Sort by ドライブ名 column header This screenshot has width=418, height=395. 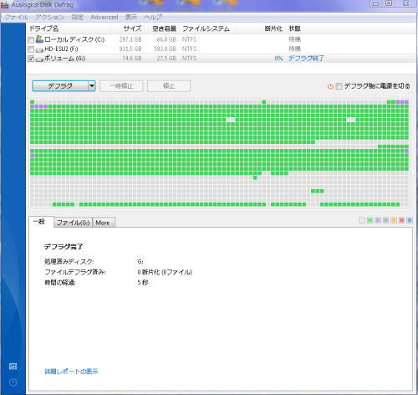(44, 28)
